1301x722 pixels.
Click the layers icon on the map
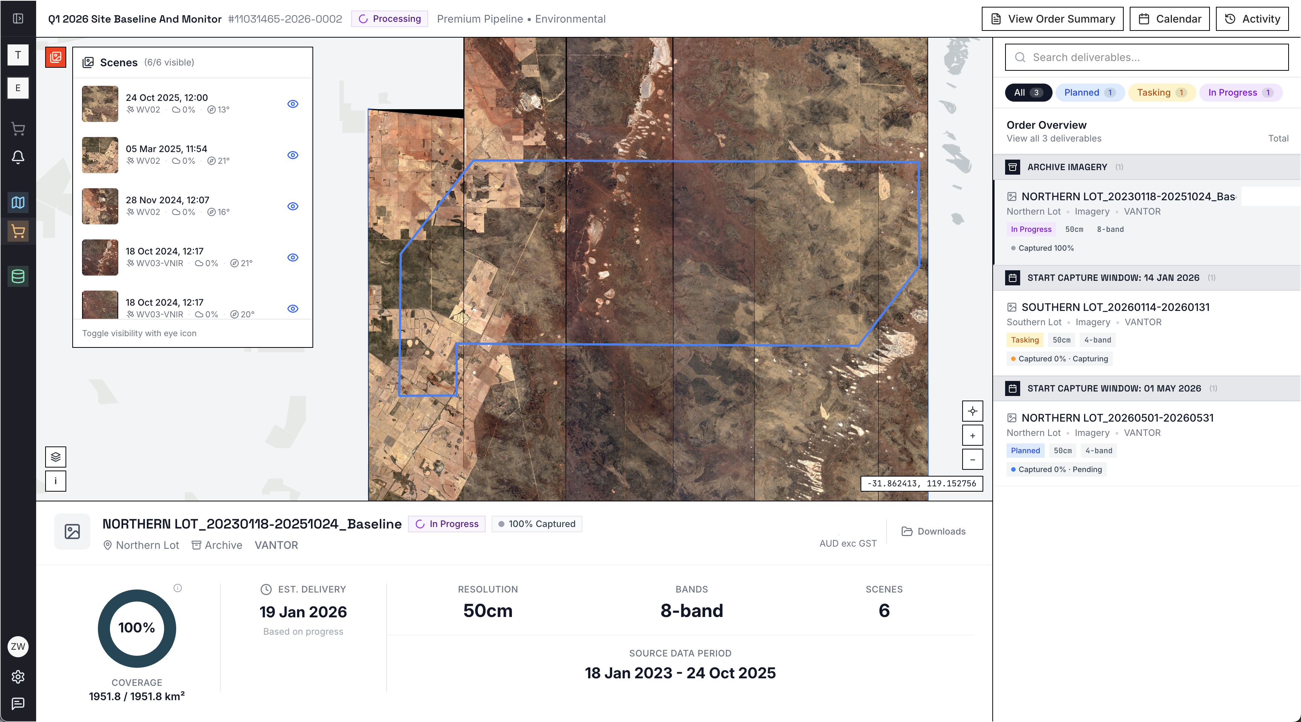coord(56,457)
